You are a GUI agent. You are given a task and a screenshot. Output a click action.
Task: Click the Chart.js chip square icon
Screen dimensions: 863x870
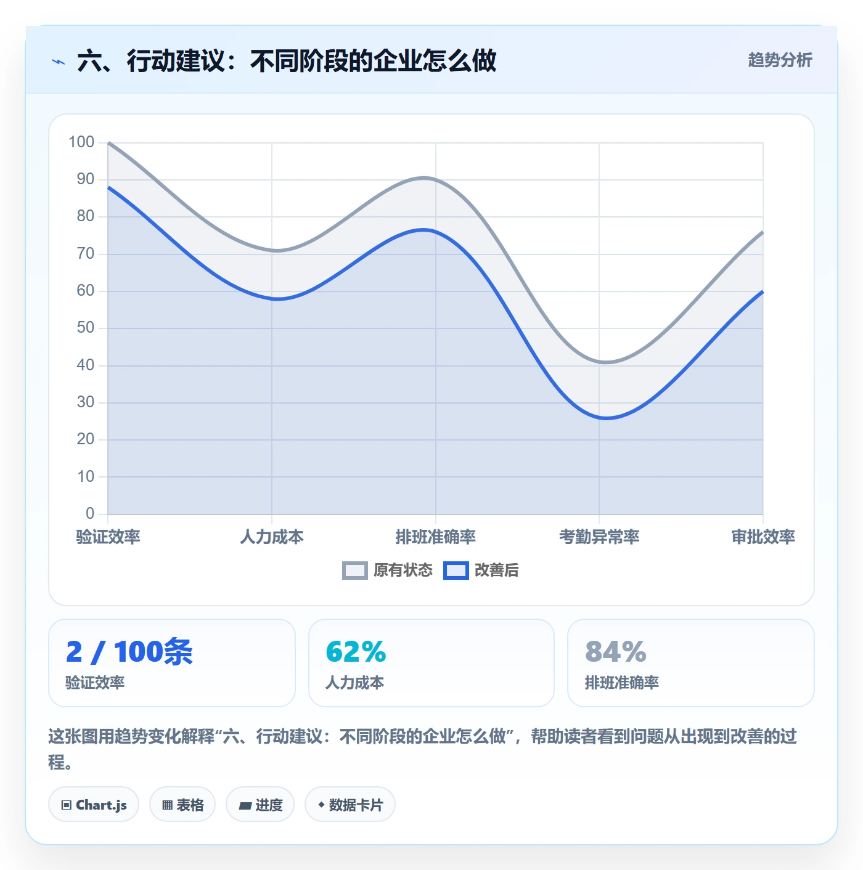tap(67, 805)
